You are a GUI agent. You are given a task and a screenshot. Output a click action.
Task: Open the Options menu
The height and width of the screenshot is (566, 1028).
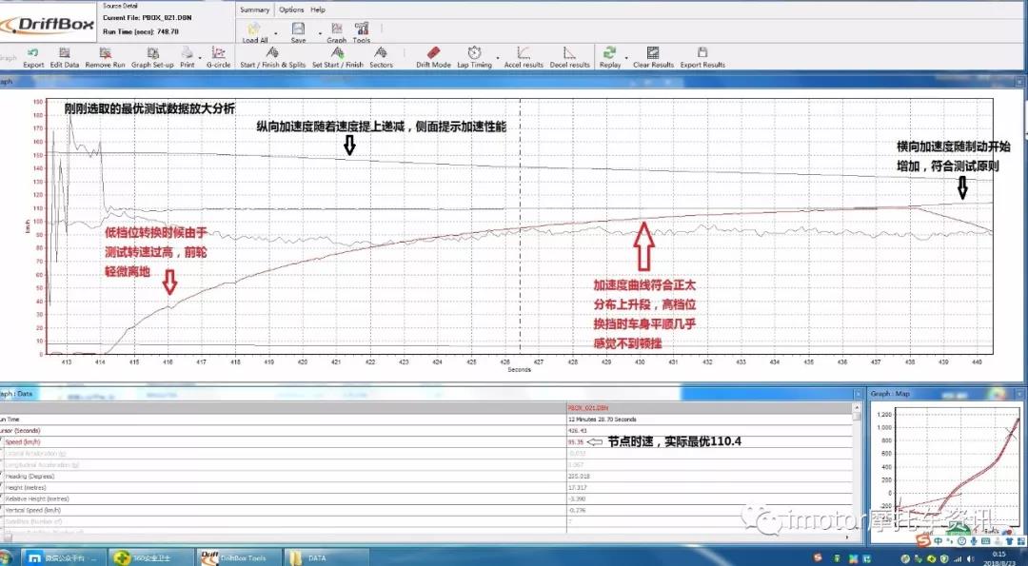pyautogui.click(x=289, y=9)
